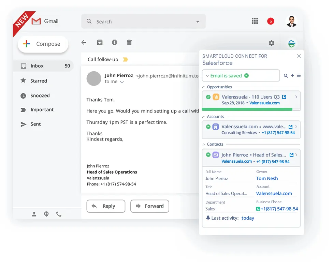Go back to the inbox with the back arrow
The width and height of the screenshot is (333, 266).
(84, 43)
